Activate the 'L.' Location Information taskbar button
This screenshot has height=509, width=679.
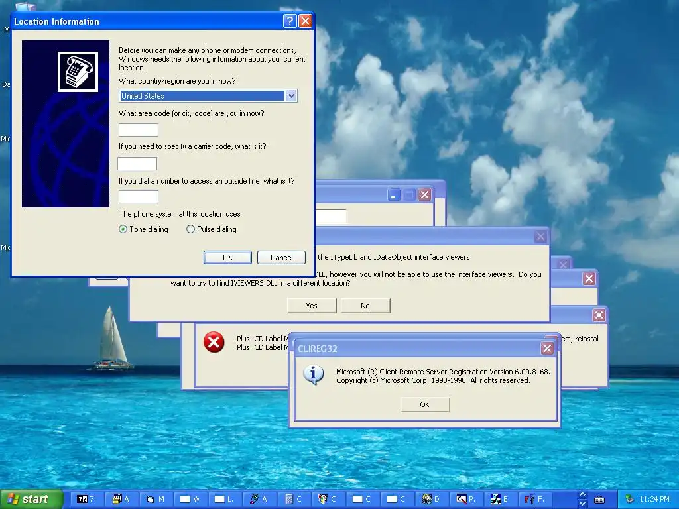click(224, 499)
